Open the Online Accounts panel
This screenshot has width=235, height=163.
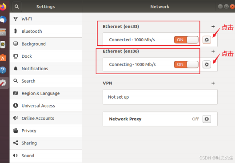[46, 118]
